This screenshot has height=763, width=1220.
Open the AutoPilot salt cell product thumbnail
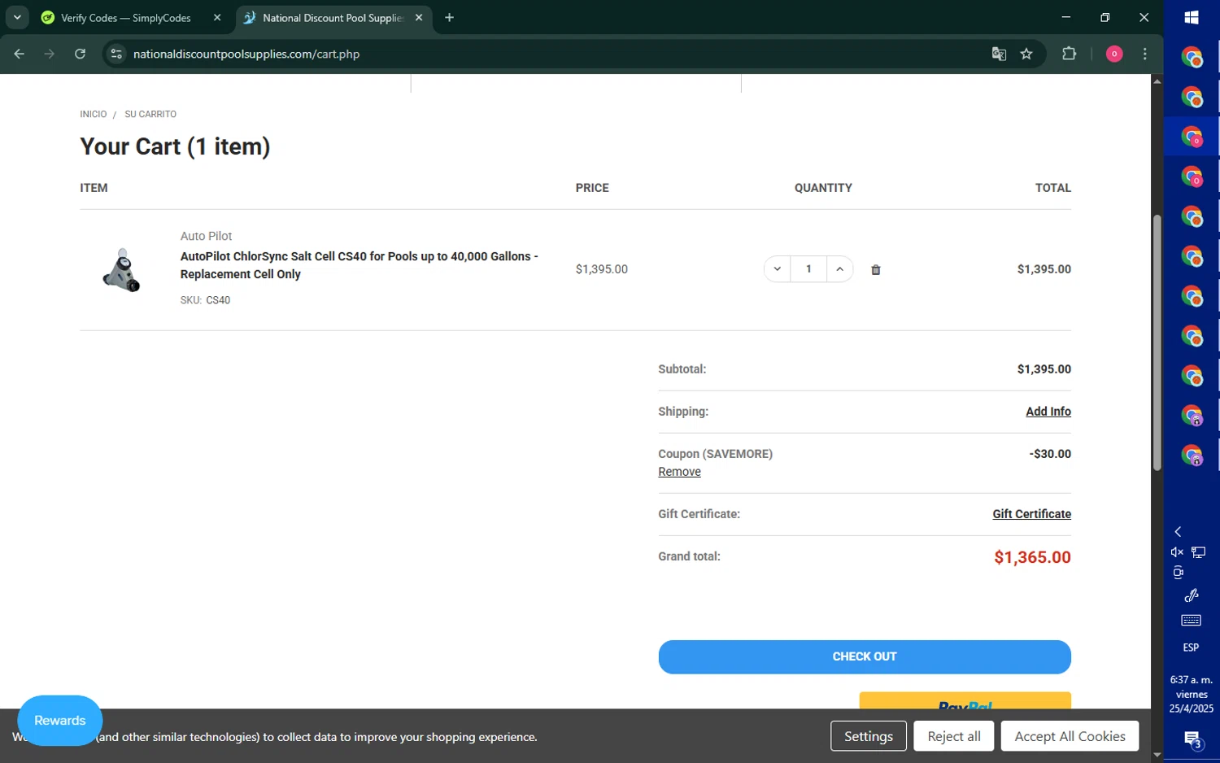[122, 269]
